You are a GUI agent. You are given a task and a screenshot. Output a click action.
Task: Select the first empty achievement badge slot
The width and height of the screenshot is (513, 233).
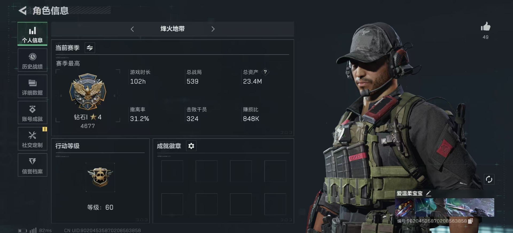(x=172, y=171)
